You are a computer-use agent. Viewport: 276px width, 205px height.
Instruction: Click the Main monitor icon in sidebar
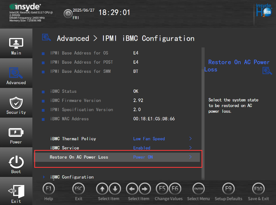click(x=16, y=43)
